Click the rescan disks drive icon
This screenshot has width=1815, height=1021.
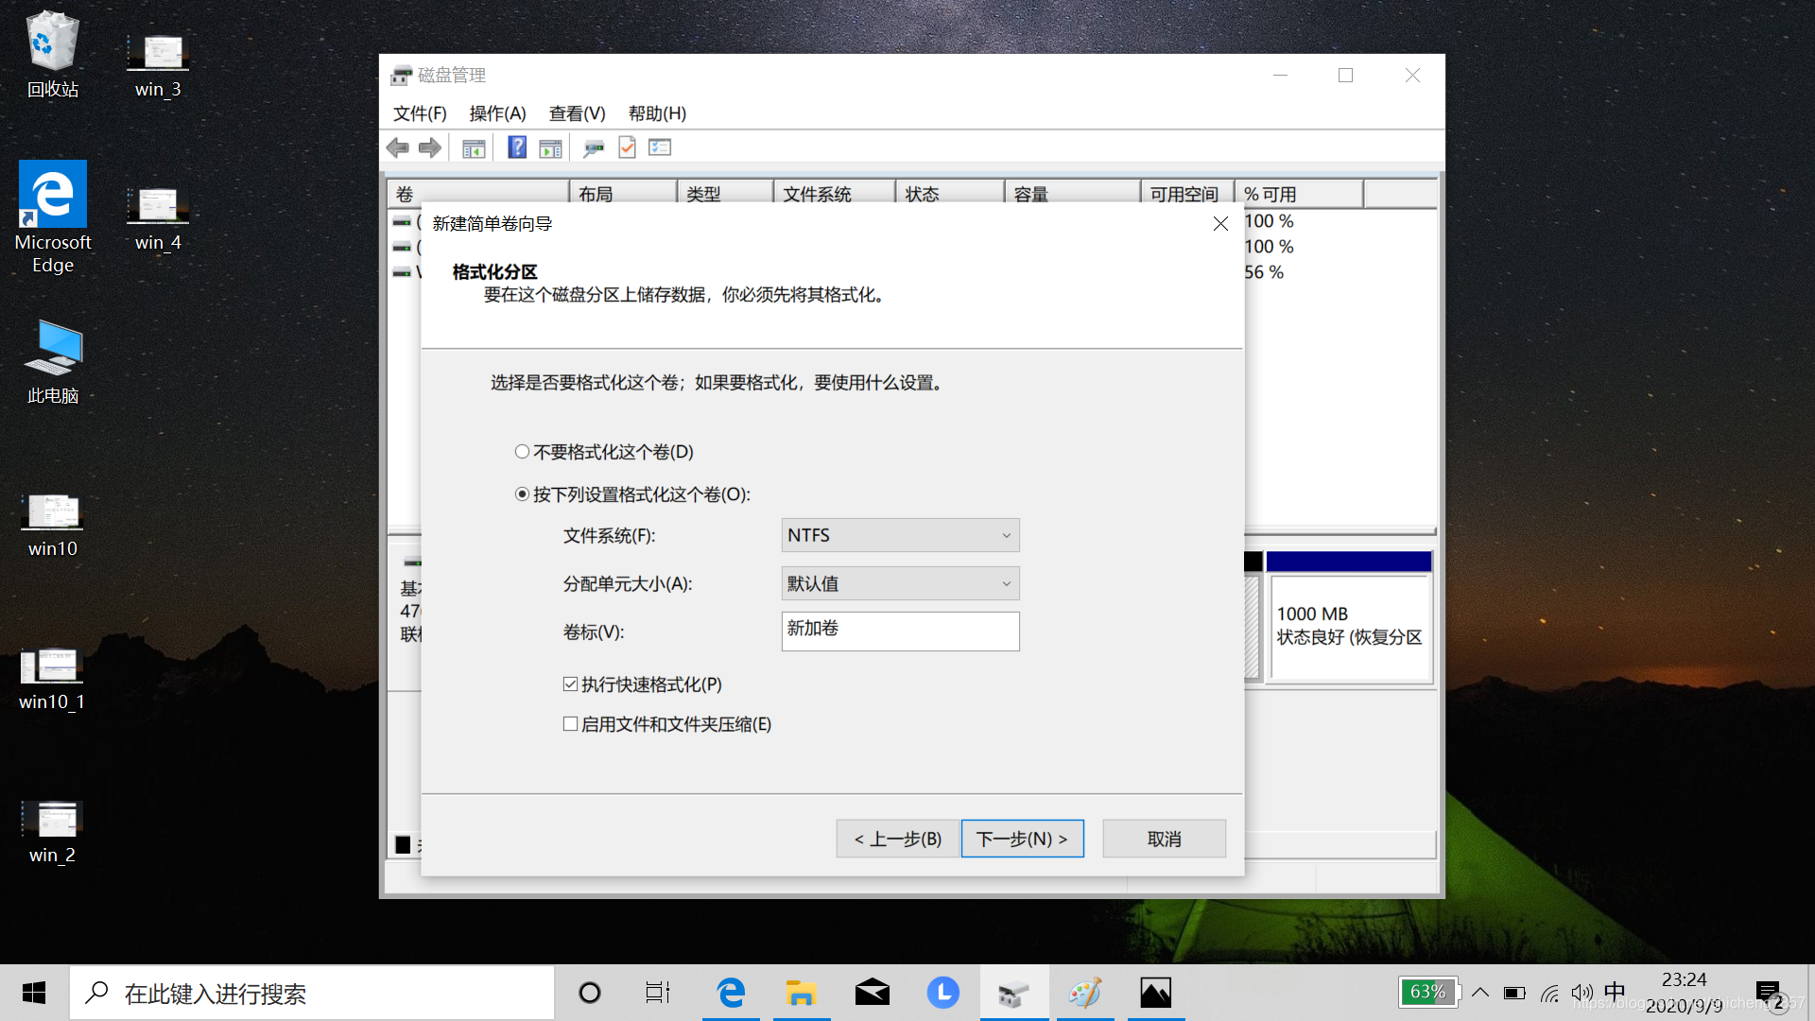tap(594, 148)
